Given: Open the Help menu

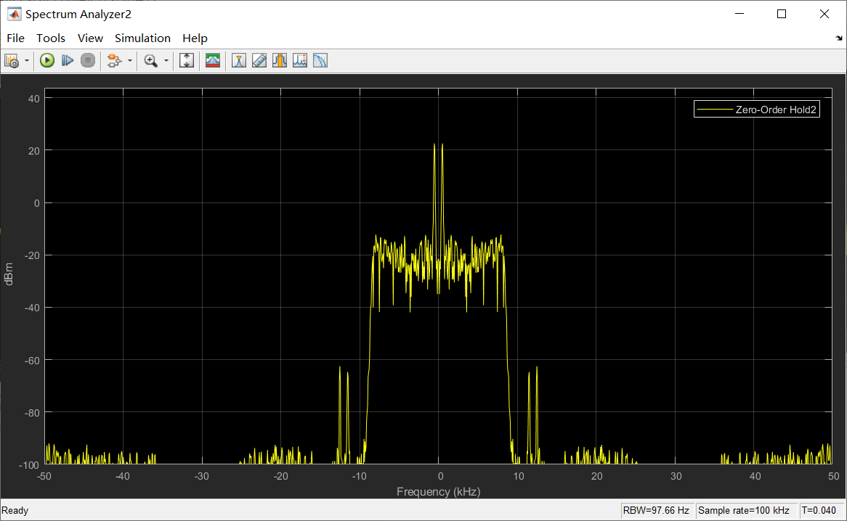Looking at the screenshot, I should pos(195,38).
